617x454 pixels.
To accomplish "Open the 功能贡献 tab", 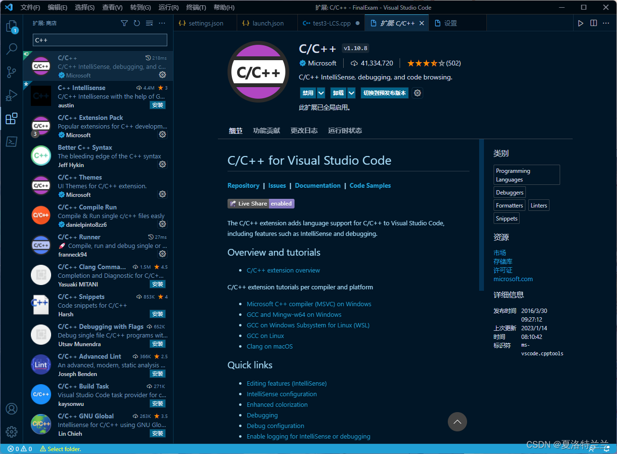I will tap(267, 130).
